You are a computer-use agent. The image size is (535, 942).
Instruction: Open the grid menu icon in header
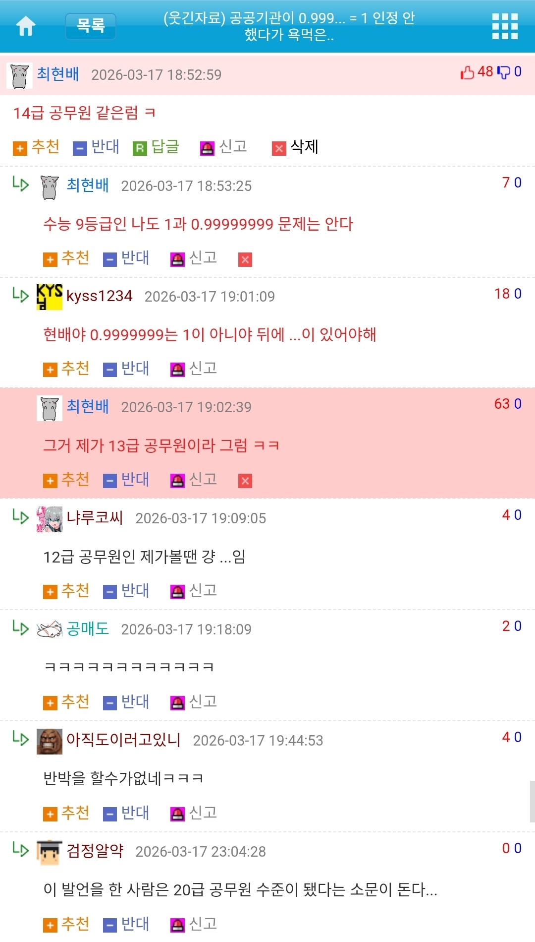[505, 26]
